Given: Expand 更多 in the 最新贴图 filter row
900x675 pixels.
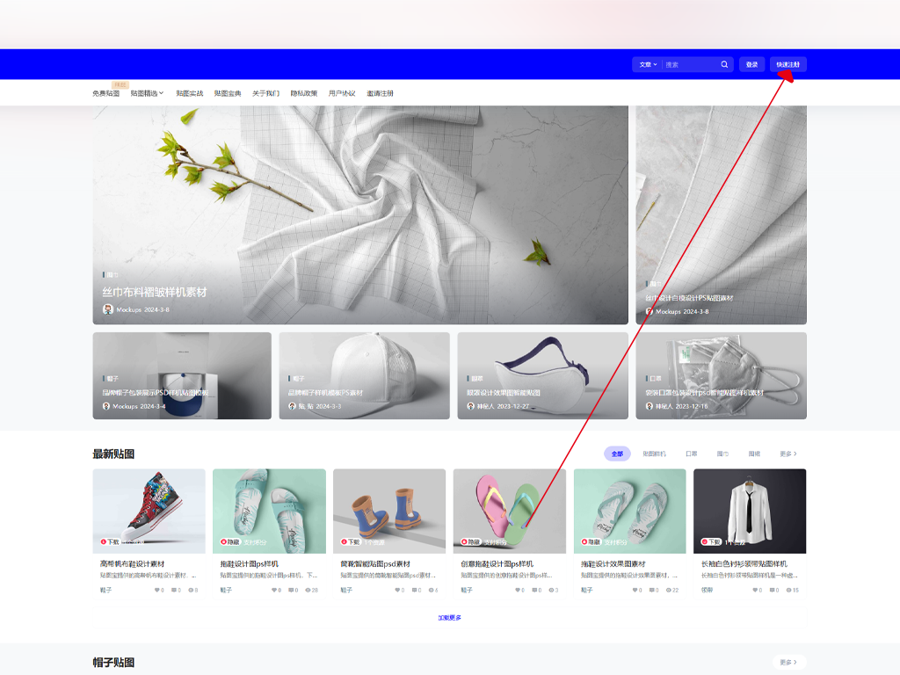Looking at the screenshot, I should point(788,454).
